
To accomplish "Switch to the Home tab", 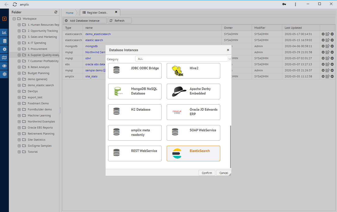I will click(69, 13).
